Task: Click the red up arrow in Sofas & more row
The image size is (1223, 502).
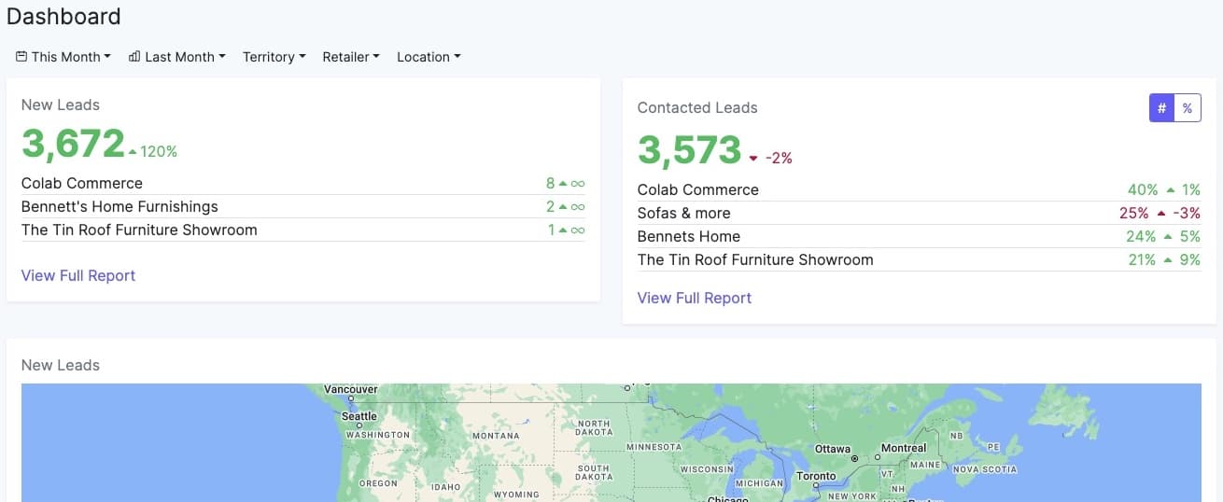Action: click(1163, 214)
